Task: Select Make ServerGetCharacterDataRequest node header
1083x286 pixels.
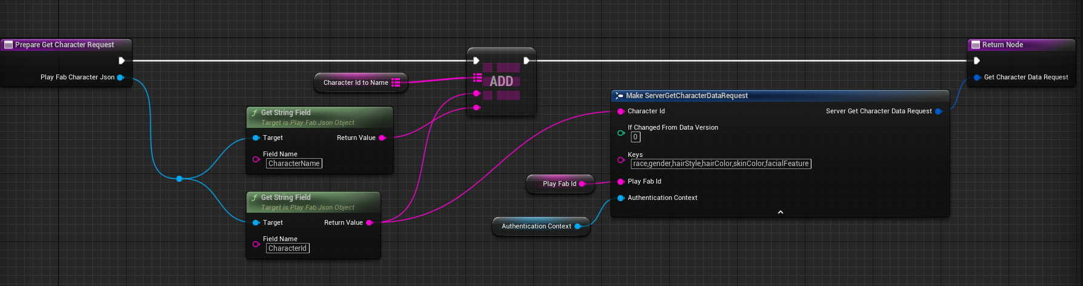Action: (x=779, y=96)
